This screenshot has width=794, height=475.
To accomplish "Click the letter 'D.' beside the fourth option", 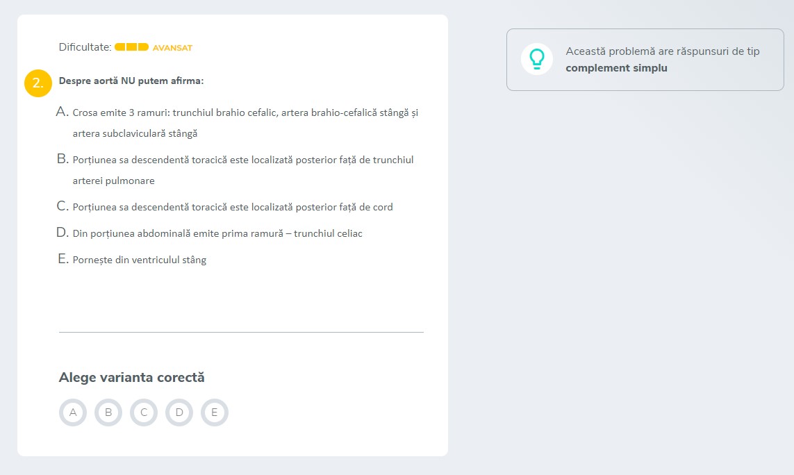I will coord(63,233).
